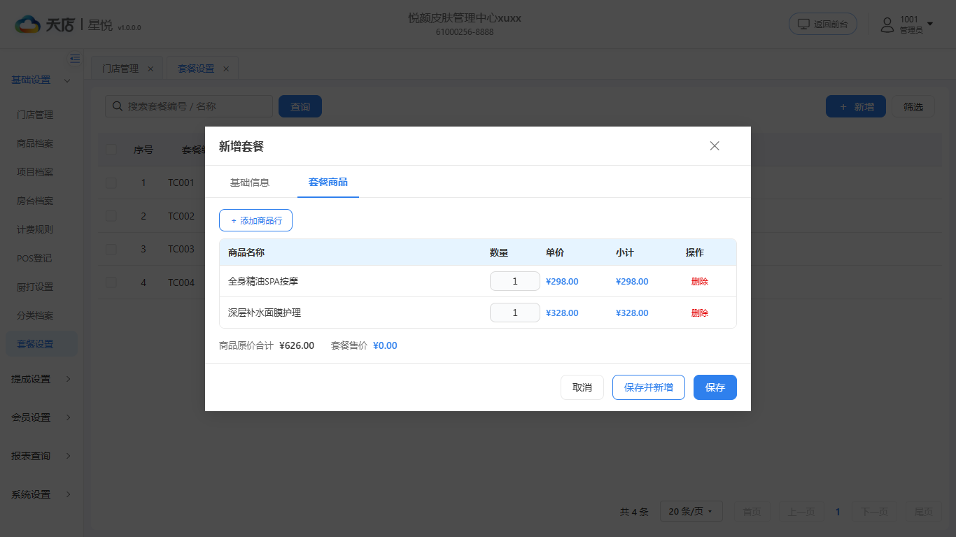Screen dimensions: 956x537
Task: Click the ¥626.00 original total value
Action: click(x=297, y=345)
